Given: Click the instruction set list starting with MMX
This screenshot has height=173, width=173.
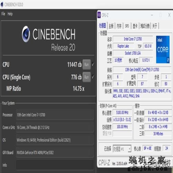Looking at the screenshot, I should point(142,93).
